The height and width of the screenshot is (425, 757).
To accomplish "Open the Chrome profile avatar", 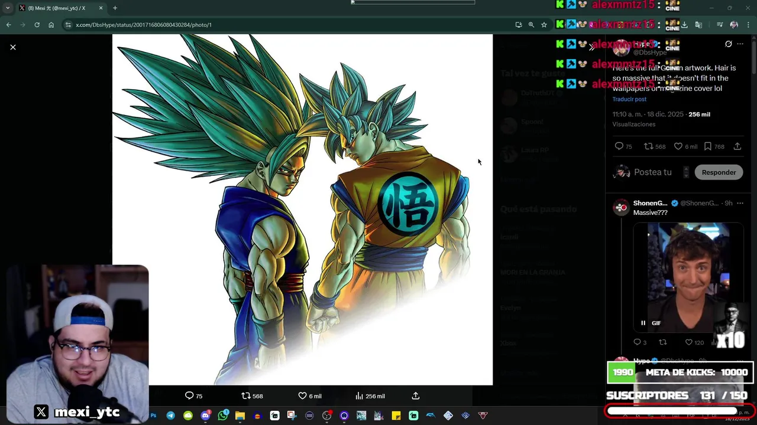I will coord(734,25).
